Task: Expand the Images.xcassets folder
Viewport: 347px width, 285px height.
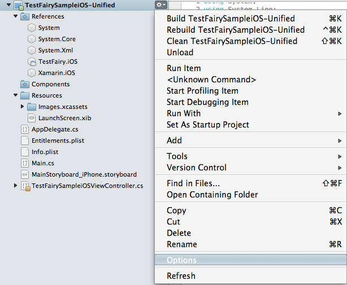Action: [23, 107]
